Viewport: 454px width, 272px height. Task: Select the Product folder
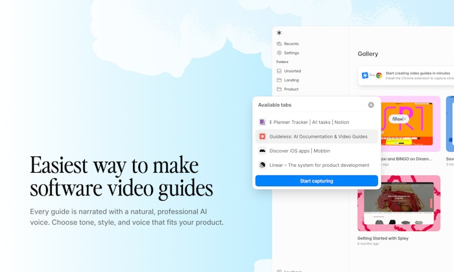pyautogui.click(x=287, y=89)
